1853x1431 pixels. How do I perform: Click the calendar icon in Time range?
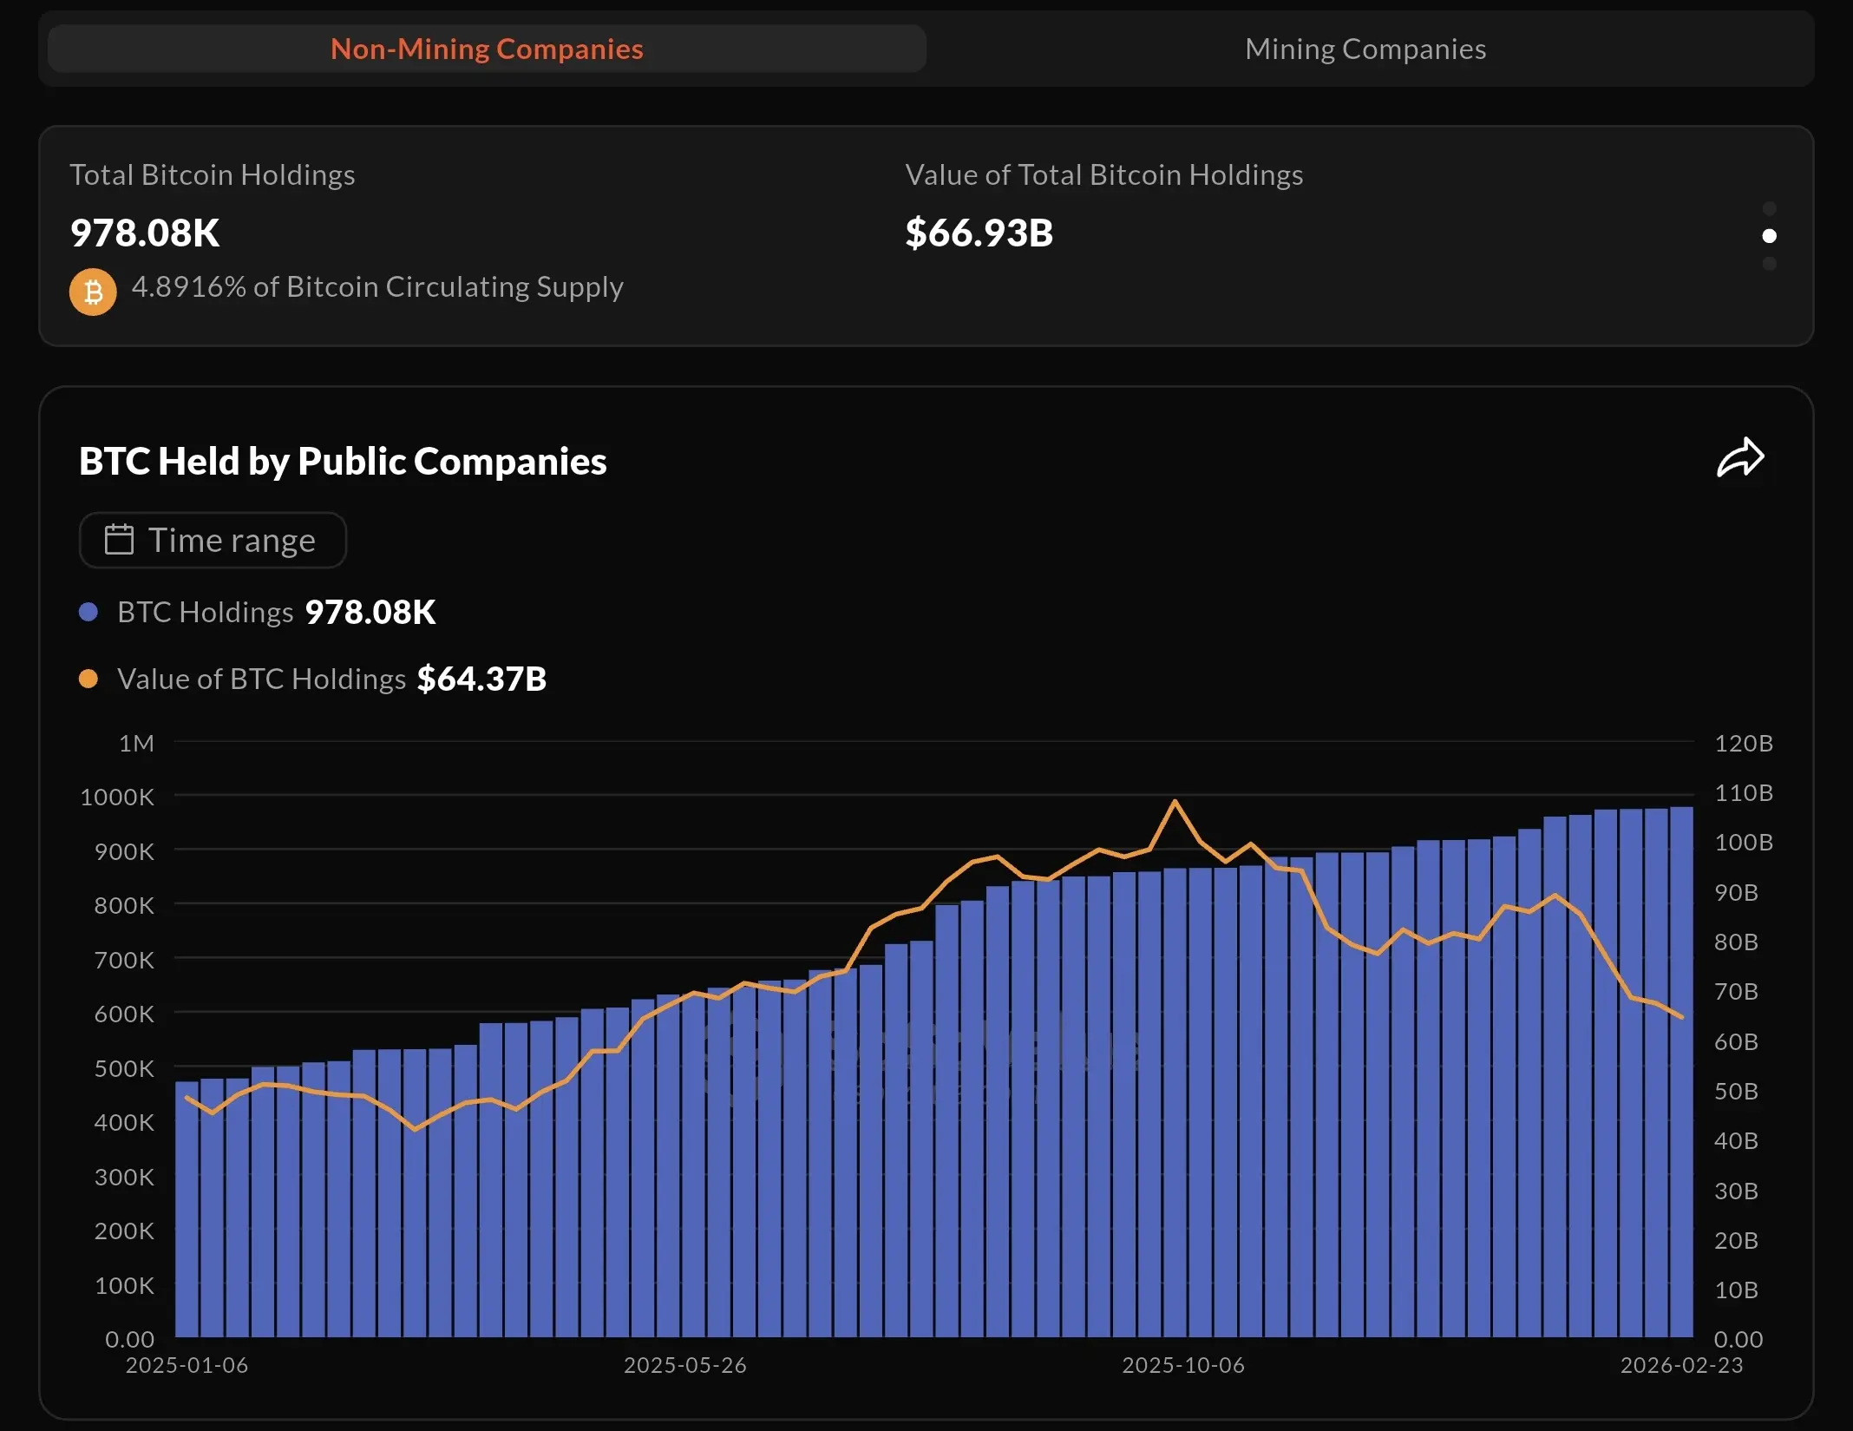pyautogui.click(x=119, y=540)
